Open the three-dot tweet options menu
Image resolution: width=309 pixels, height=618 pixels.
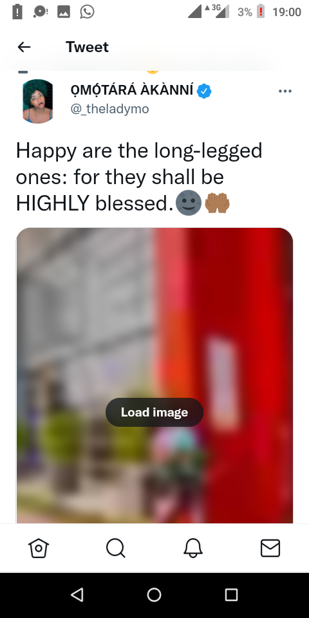285,91
